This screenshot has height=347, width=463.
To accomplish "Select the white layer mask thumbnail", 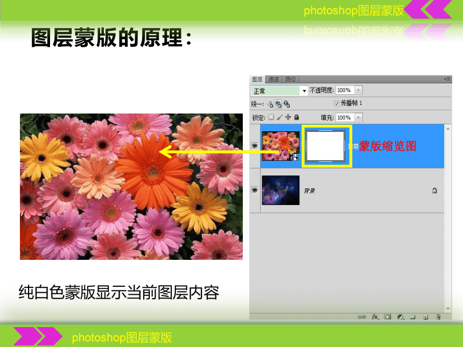I will click(325, 146).
